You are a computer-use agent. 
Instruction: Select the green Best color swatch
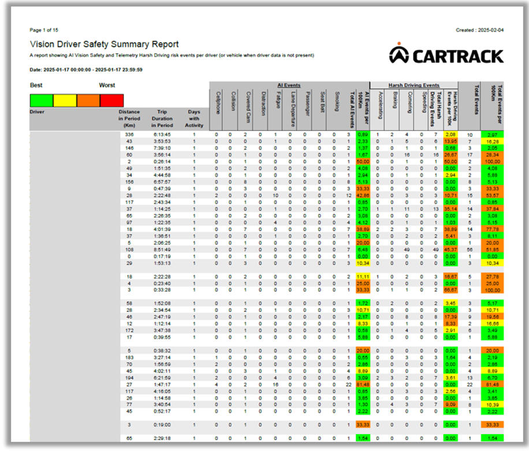click(x=42, y=100)
